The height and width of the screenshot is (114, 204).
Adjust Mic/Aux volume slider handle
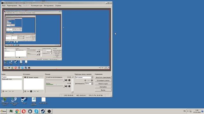pos(64,86)
